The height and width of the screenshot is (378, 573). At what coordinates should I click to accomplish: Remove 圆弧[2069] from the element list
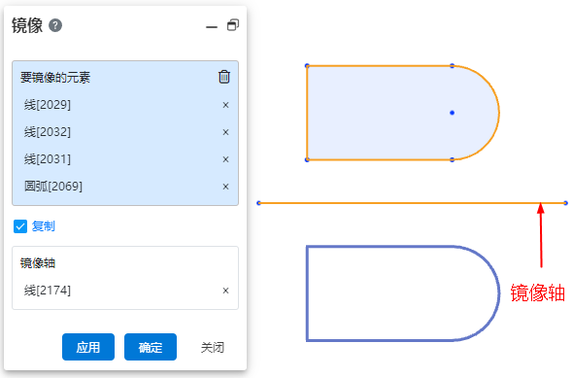pos(225,187)
